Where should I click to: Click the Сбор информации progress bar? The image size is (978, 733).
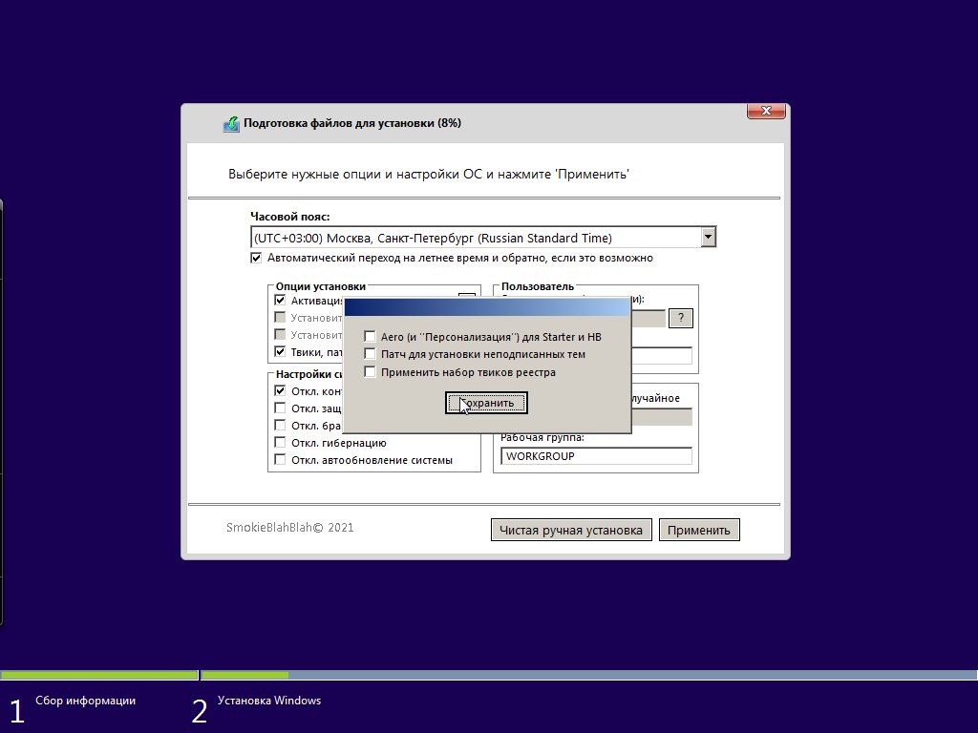99,675
